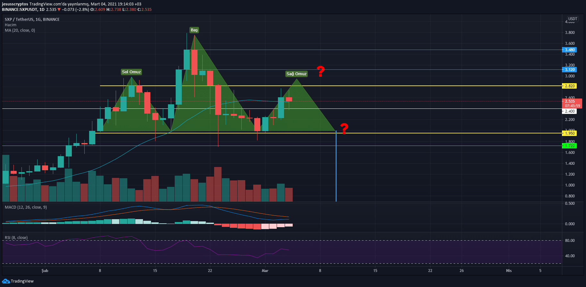Open the jesusscryptos author profile link
This screenshot has height=287, width=586.
(x=15, y=4)
